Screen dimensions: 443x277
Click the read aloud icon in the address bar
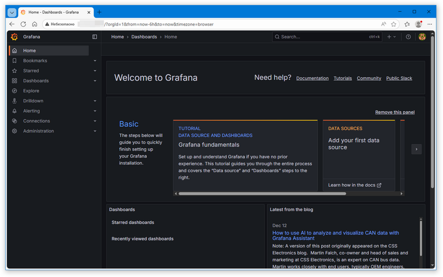pyautogui.click(x=383, y=24)
